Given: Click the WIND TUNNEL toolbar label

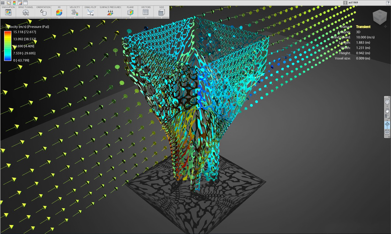Looking at the screenshot, I should click(x=26, y=7).
